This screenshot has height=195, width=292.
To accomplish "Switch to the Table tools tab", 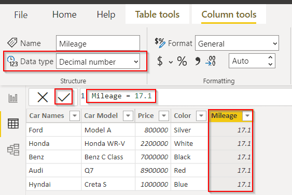I will pos(157,14).
